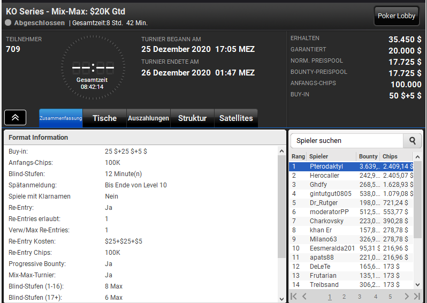This screenshot has width=427, height=303.
Task: Open the Tische tab
Action: [x=104, y=118]
